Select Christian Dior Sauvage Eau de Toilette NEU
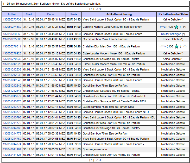The height and width of the screenshot is (163, 190). tap(114, 101)
